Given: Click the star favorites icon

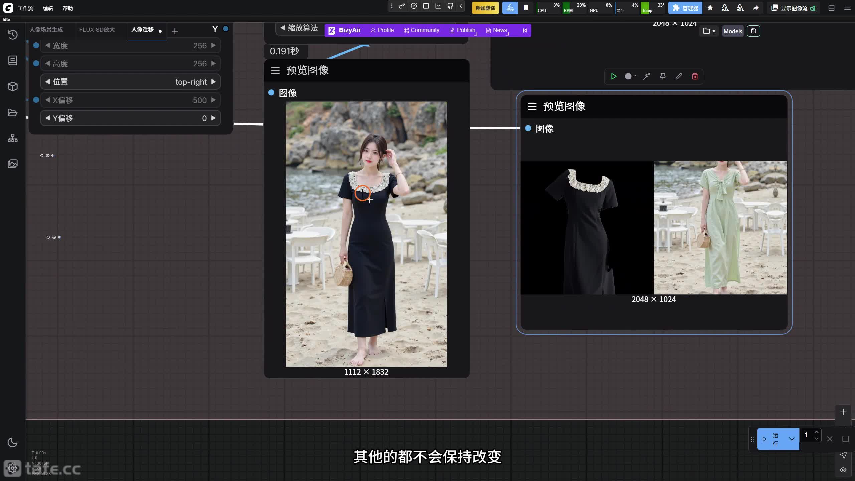Looking at the screenshot, I should (710, 8).
